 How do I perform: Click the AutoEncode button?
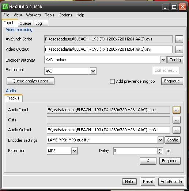point(171,182)
